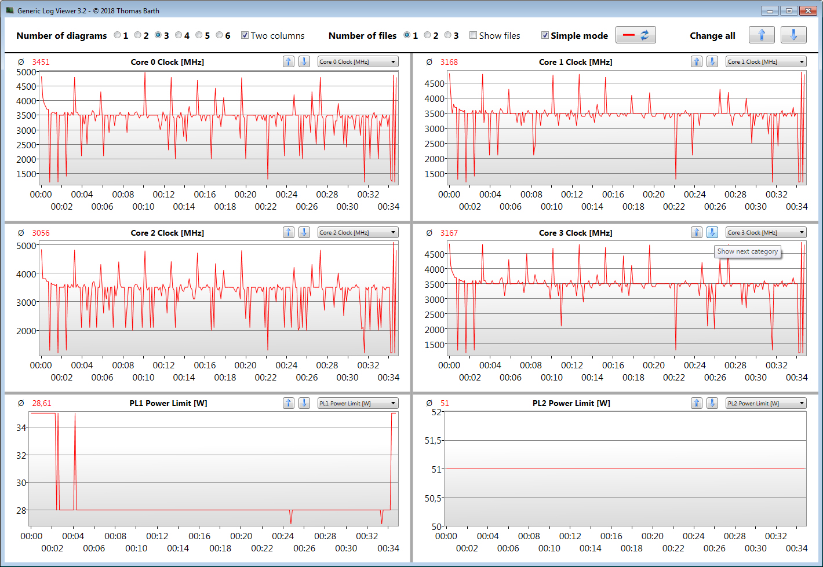The height and width of the screenshot is (567, 823).
Task: Enable the Show files checkbox
Action: [474, 35]
